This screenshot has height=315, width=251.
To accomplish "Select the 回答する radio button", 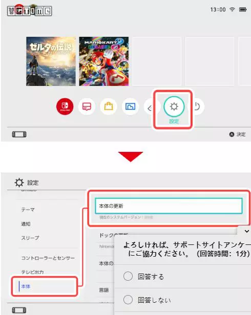I will point(128,276).
